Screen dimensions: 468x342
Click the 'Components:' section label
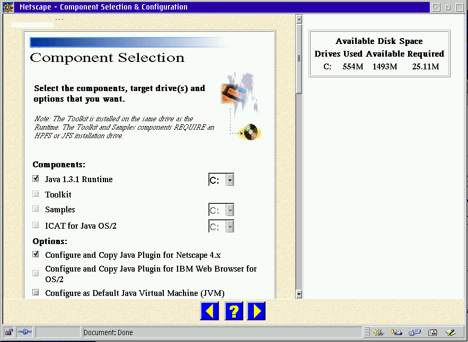pyautogui.click(x=59, y=165)
